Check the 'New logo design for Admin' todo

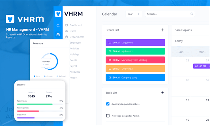pos(108,116)
